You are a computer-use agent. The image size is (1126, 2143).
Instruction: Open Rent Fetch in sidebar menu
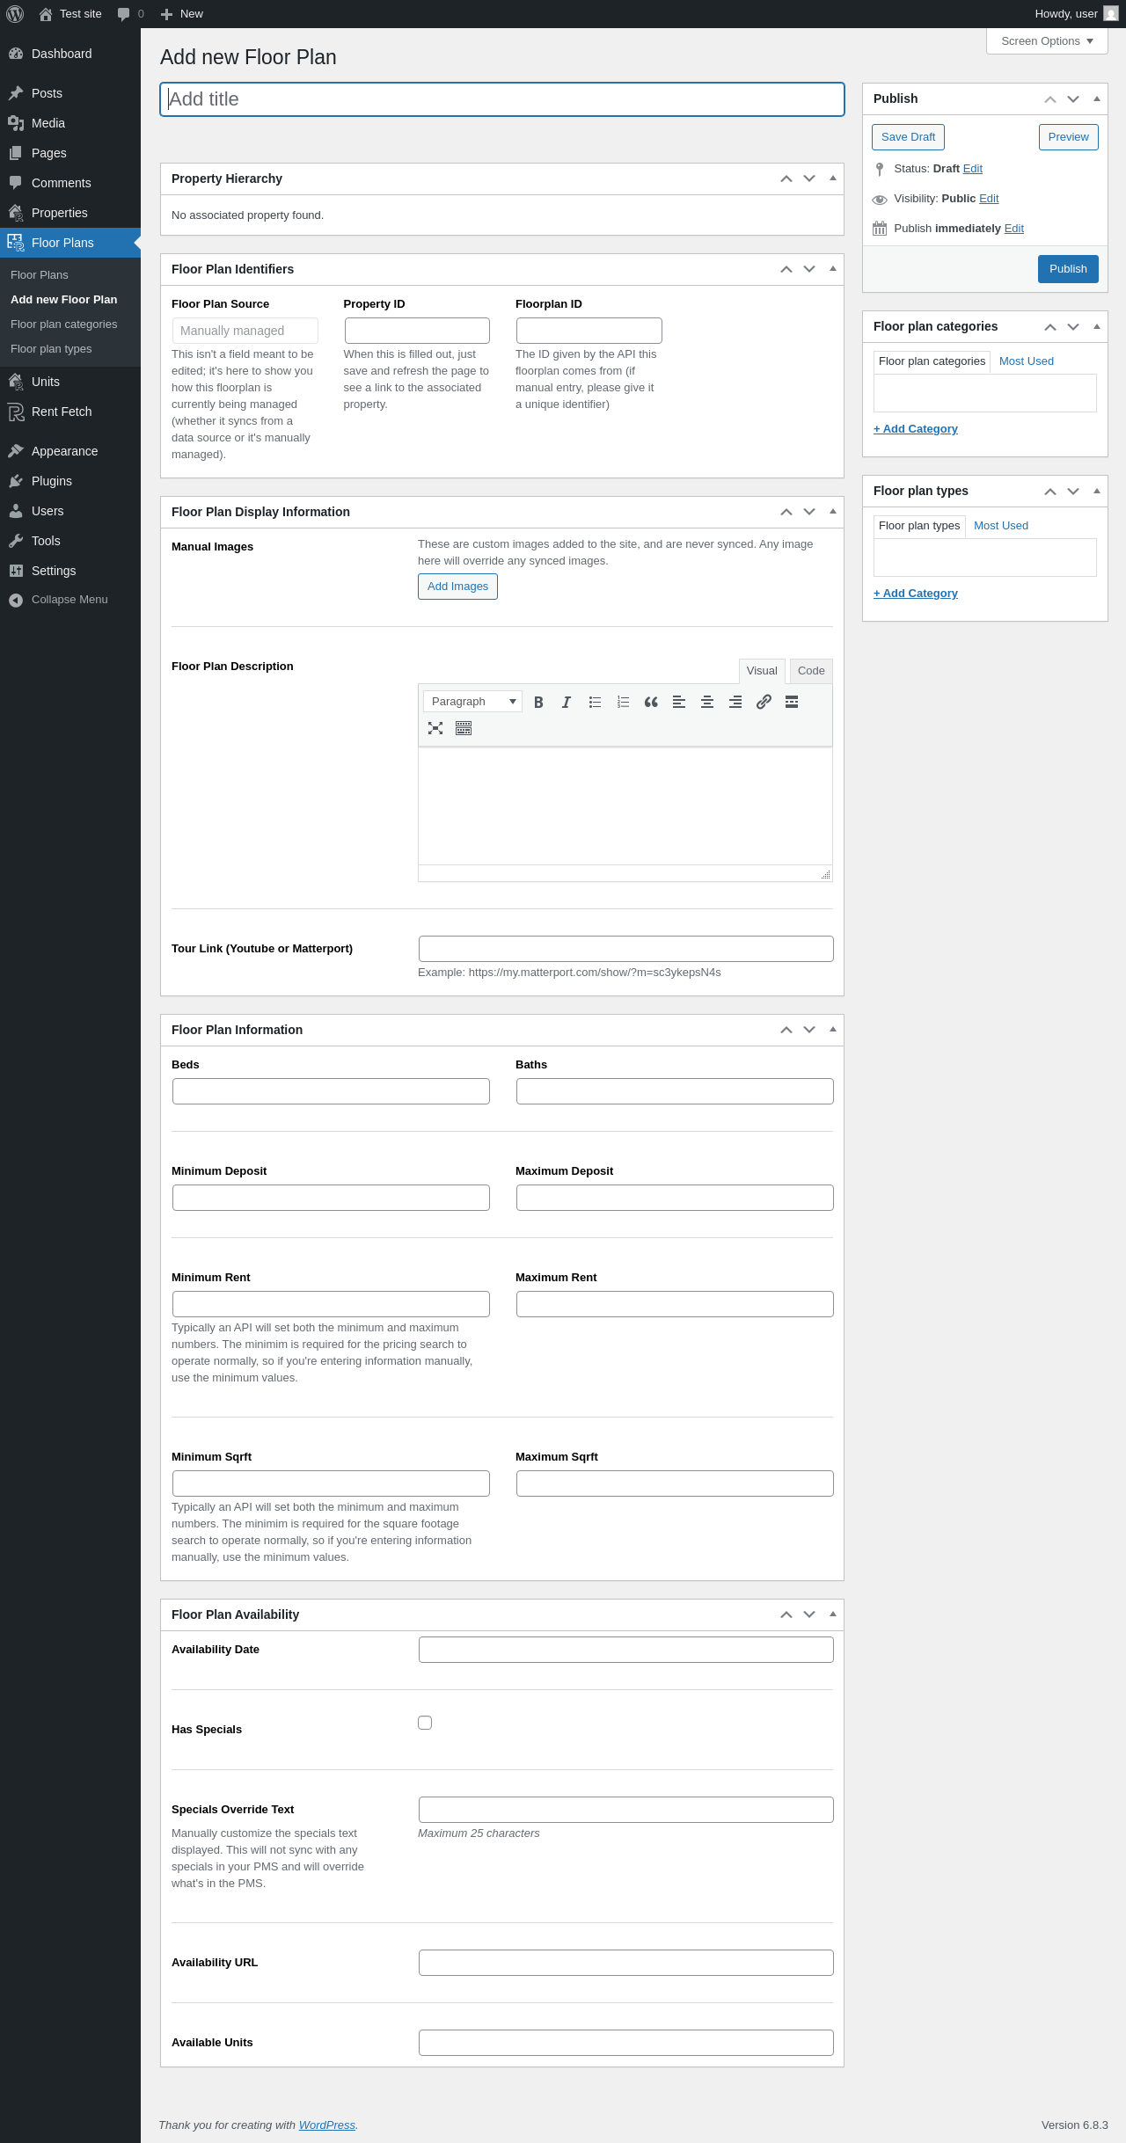(x=62, y=412)
